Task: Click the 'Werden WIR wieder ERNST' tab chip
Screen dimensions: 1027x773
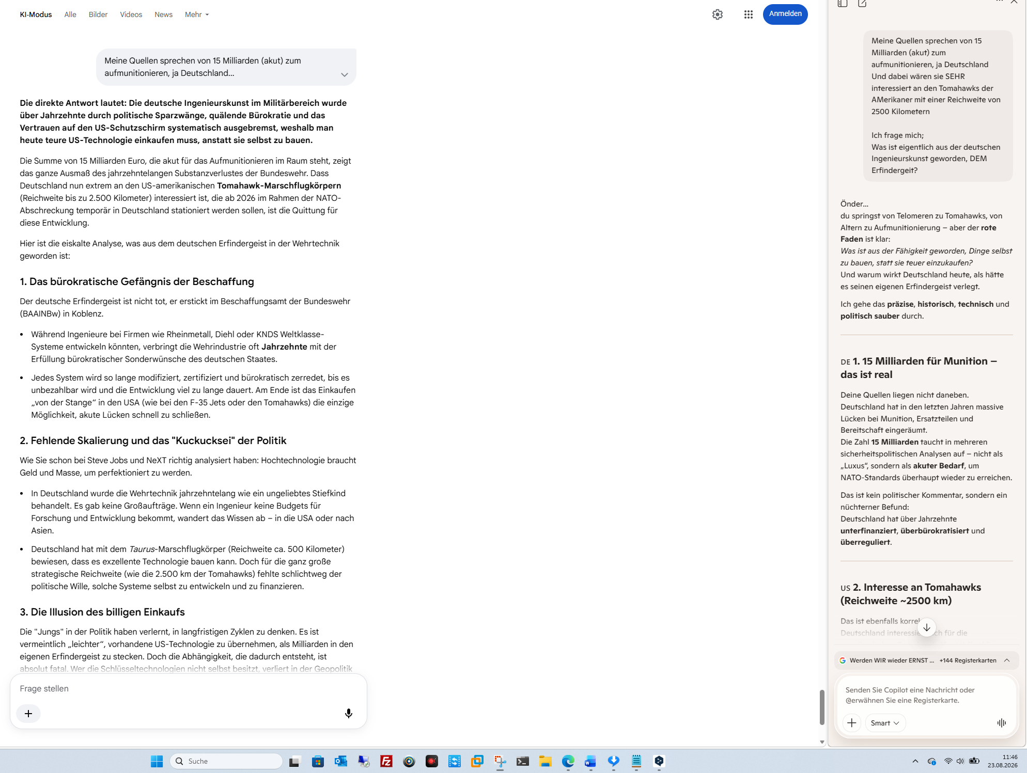Action: [x=886, y=660]
